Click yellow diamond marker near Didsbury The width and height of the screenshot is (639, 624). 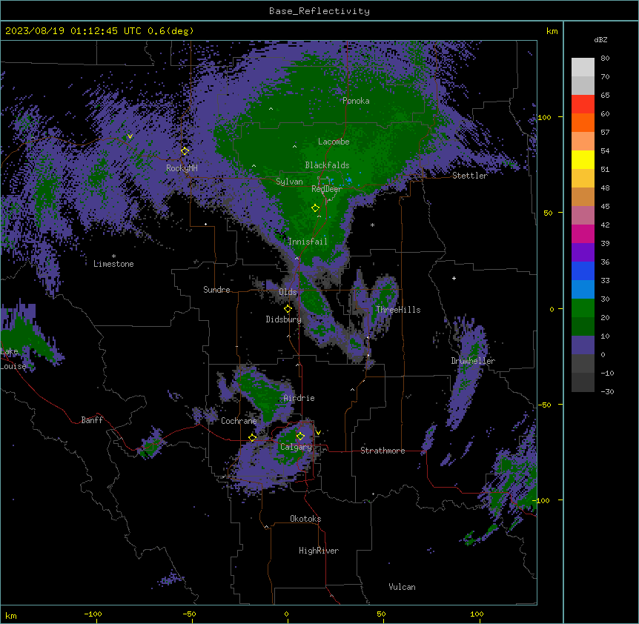coord(288,309)
